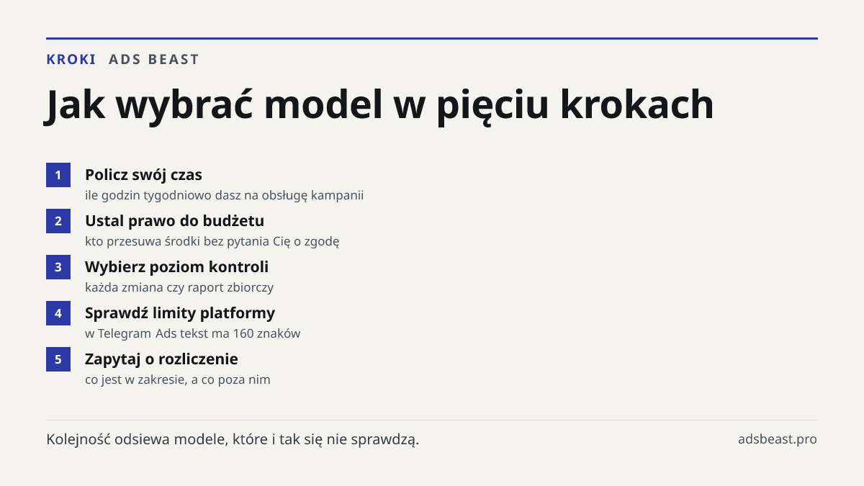The image size is (864, 486).
Task: Click 'każda zmiana czy raport zbiorczy' description
Action: click(179, 287)
